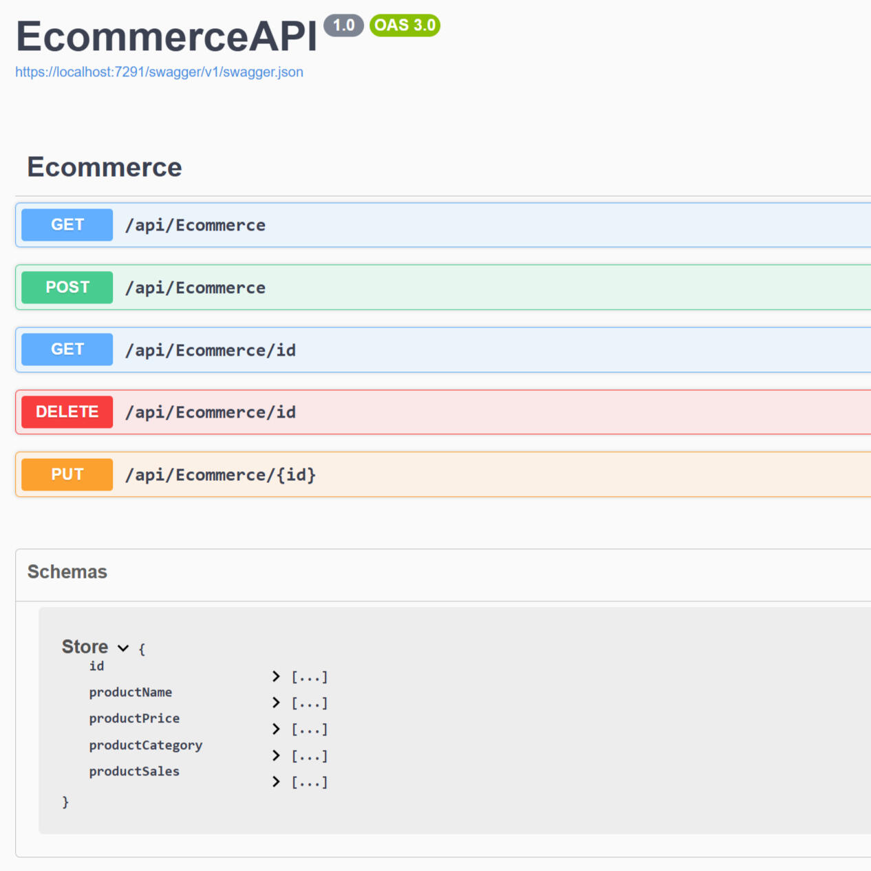Image resolution: width=871 pixels, height=871 pixels.
Task: Click the Schemas section header
Action: (x=67, y=572)
